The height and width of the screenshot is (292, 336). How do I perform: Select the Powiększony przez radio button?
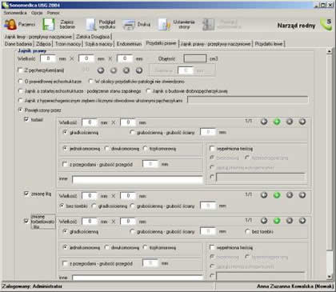point(20,110)
